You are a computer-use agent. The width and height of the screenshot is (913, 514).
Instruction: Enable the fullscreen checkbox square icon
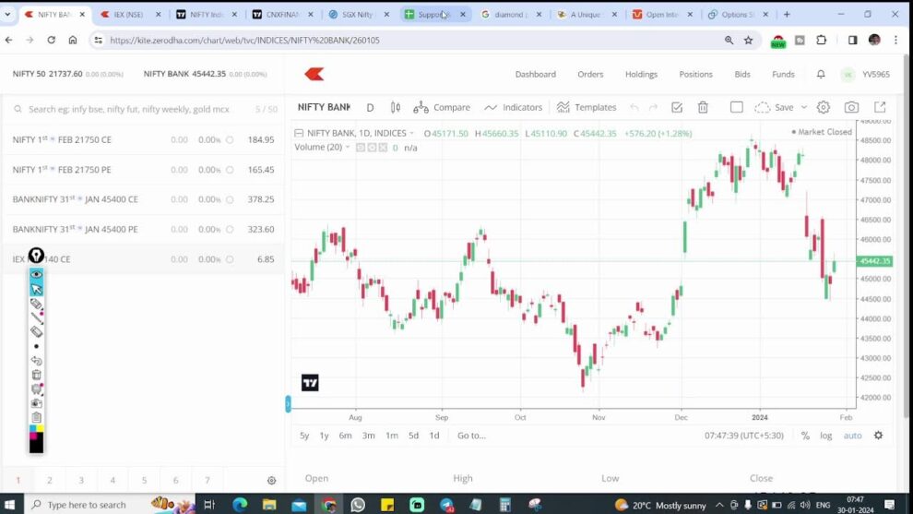click(x=736, y=107)
